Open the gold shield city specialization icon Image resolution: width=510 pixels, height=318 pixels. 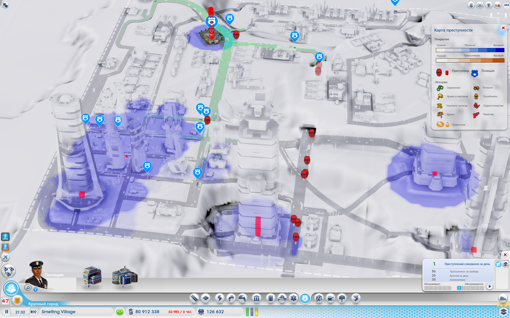point(17,300)
